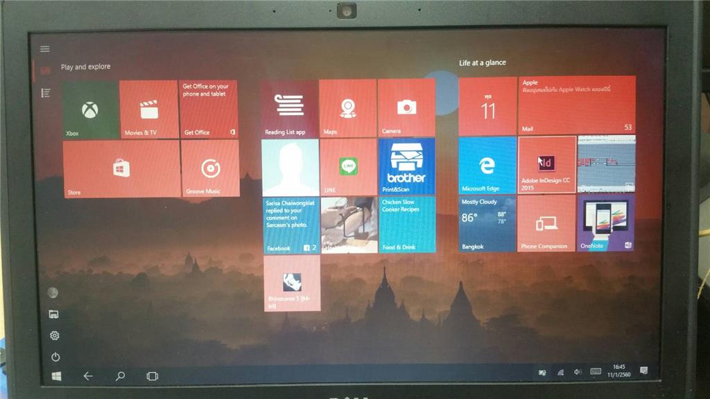This screenshot has height=399, width=710.
Task: Open the Adobe InDesign CC 2015 tile
Action: (547, 165)
